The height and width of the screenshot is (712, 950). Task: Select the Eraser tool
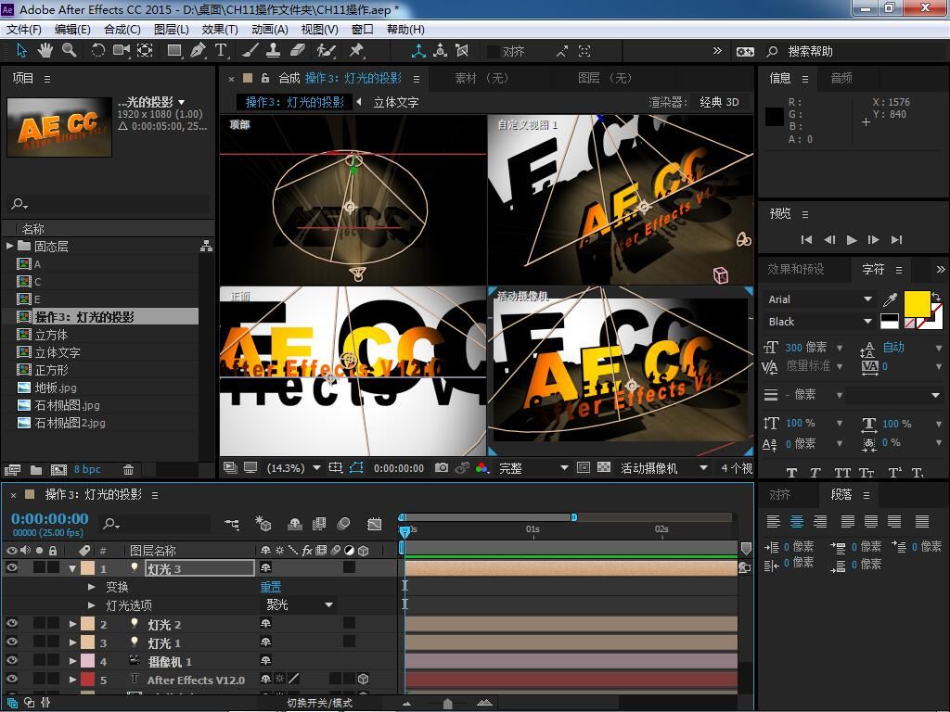click(x=298, y=51)
